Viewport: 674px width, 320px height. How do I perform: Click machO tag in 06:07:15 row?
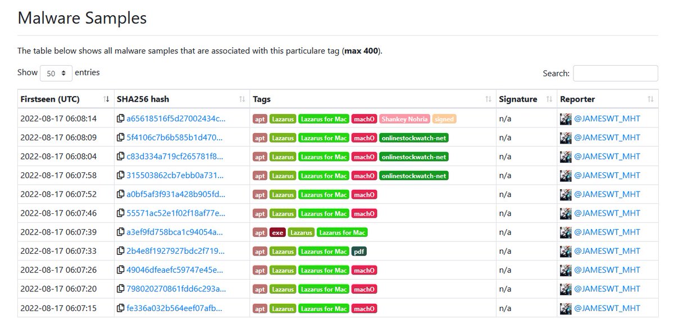(364, 309)
